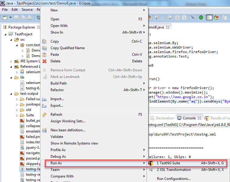Viewport: 230px width, 182px height.
Task: Collapse the test-output folder
Action: click(11, 94)
